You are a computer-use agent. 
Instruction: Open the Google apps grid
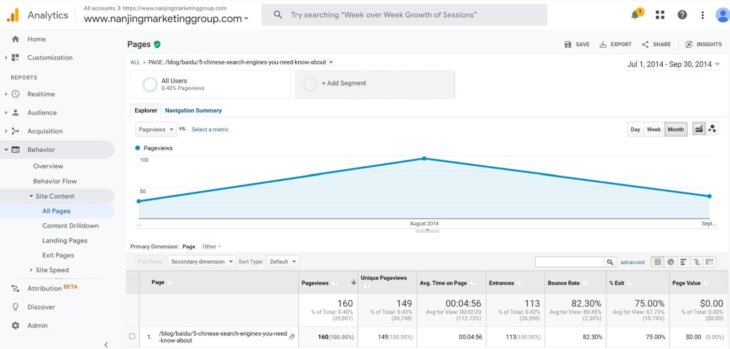(x=660, y=15)
